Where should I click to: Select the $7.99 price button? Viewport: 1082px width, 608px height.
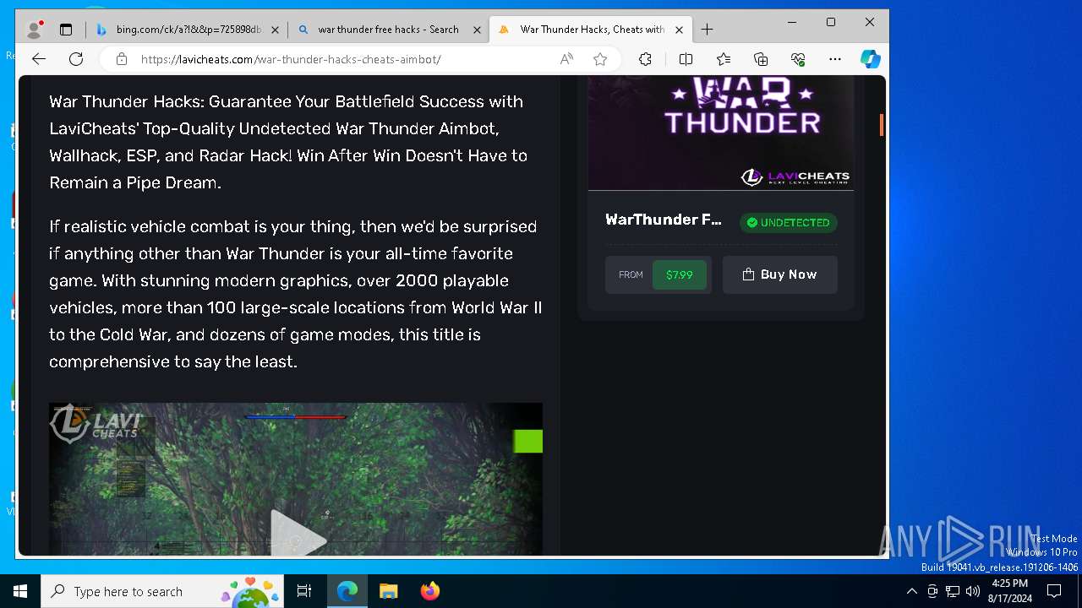(680, 275)
